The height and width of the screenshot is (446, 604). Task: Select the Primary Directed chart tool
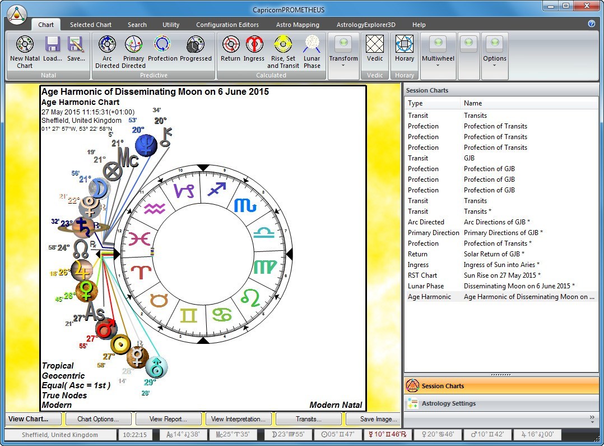pos(134,44)
